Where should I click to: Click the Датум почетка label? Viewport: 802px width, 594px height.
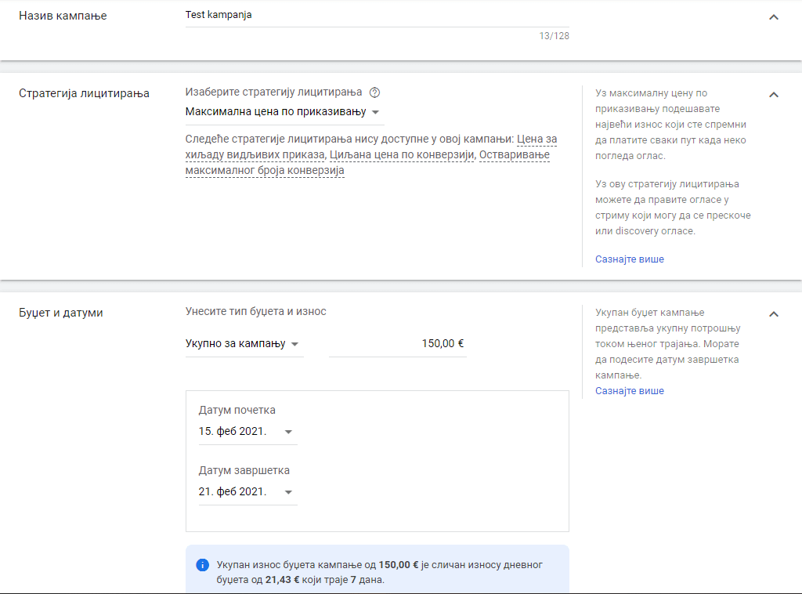click(x=237, y=410)
